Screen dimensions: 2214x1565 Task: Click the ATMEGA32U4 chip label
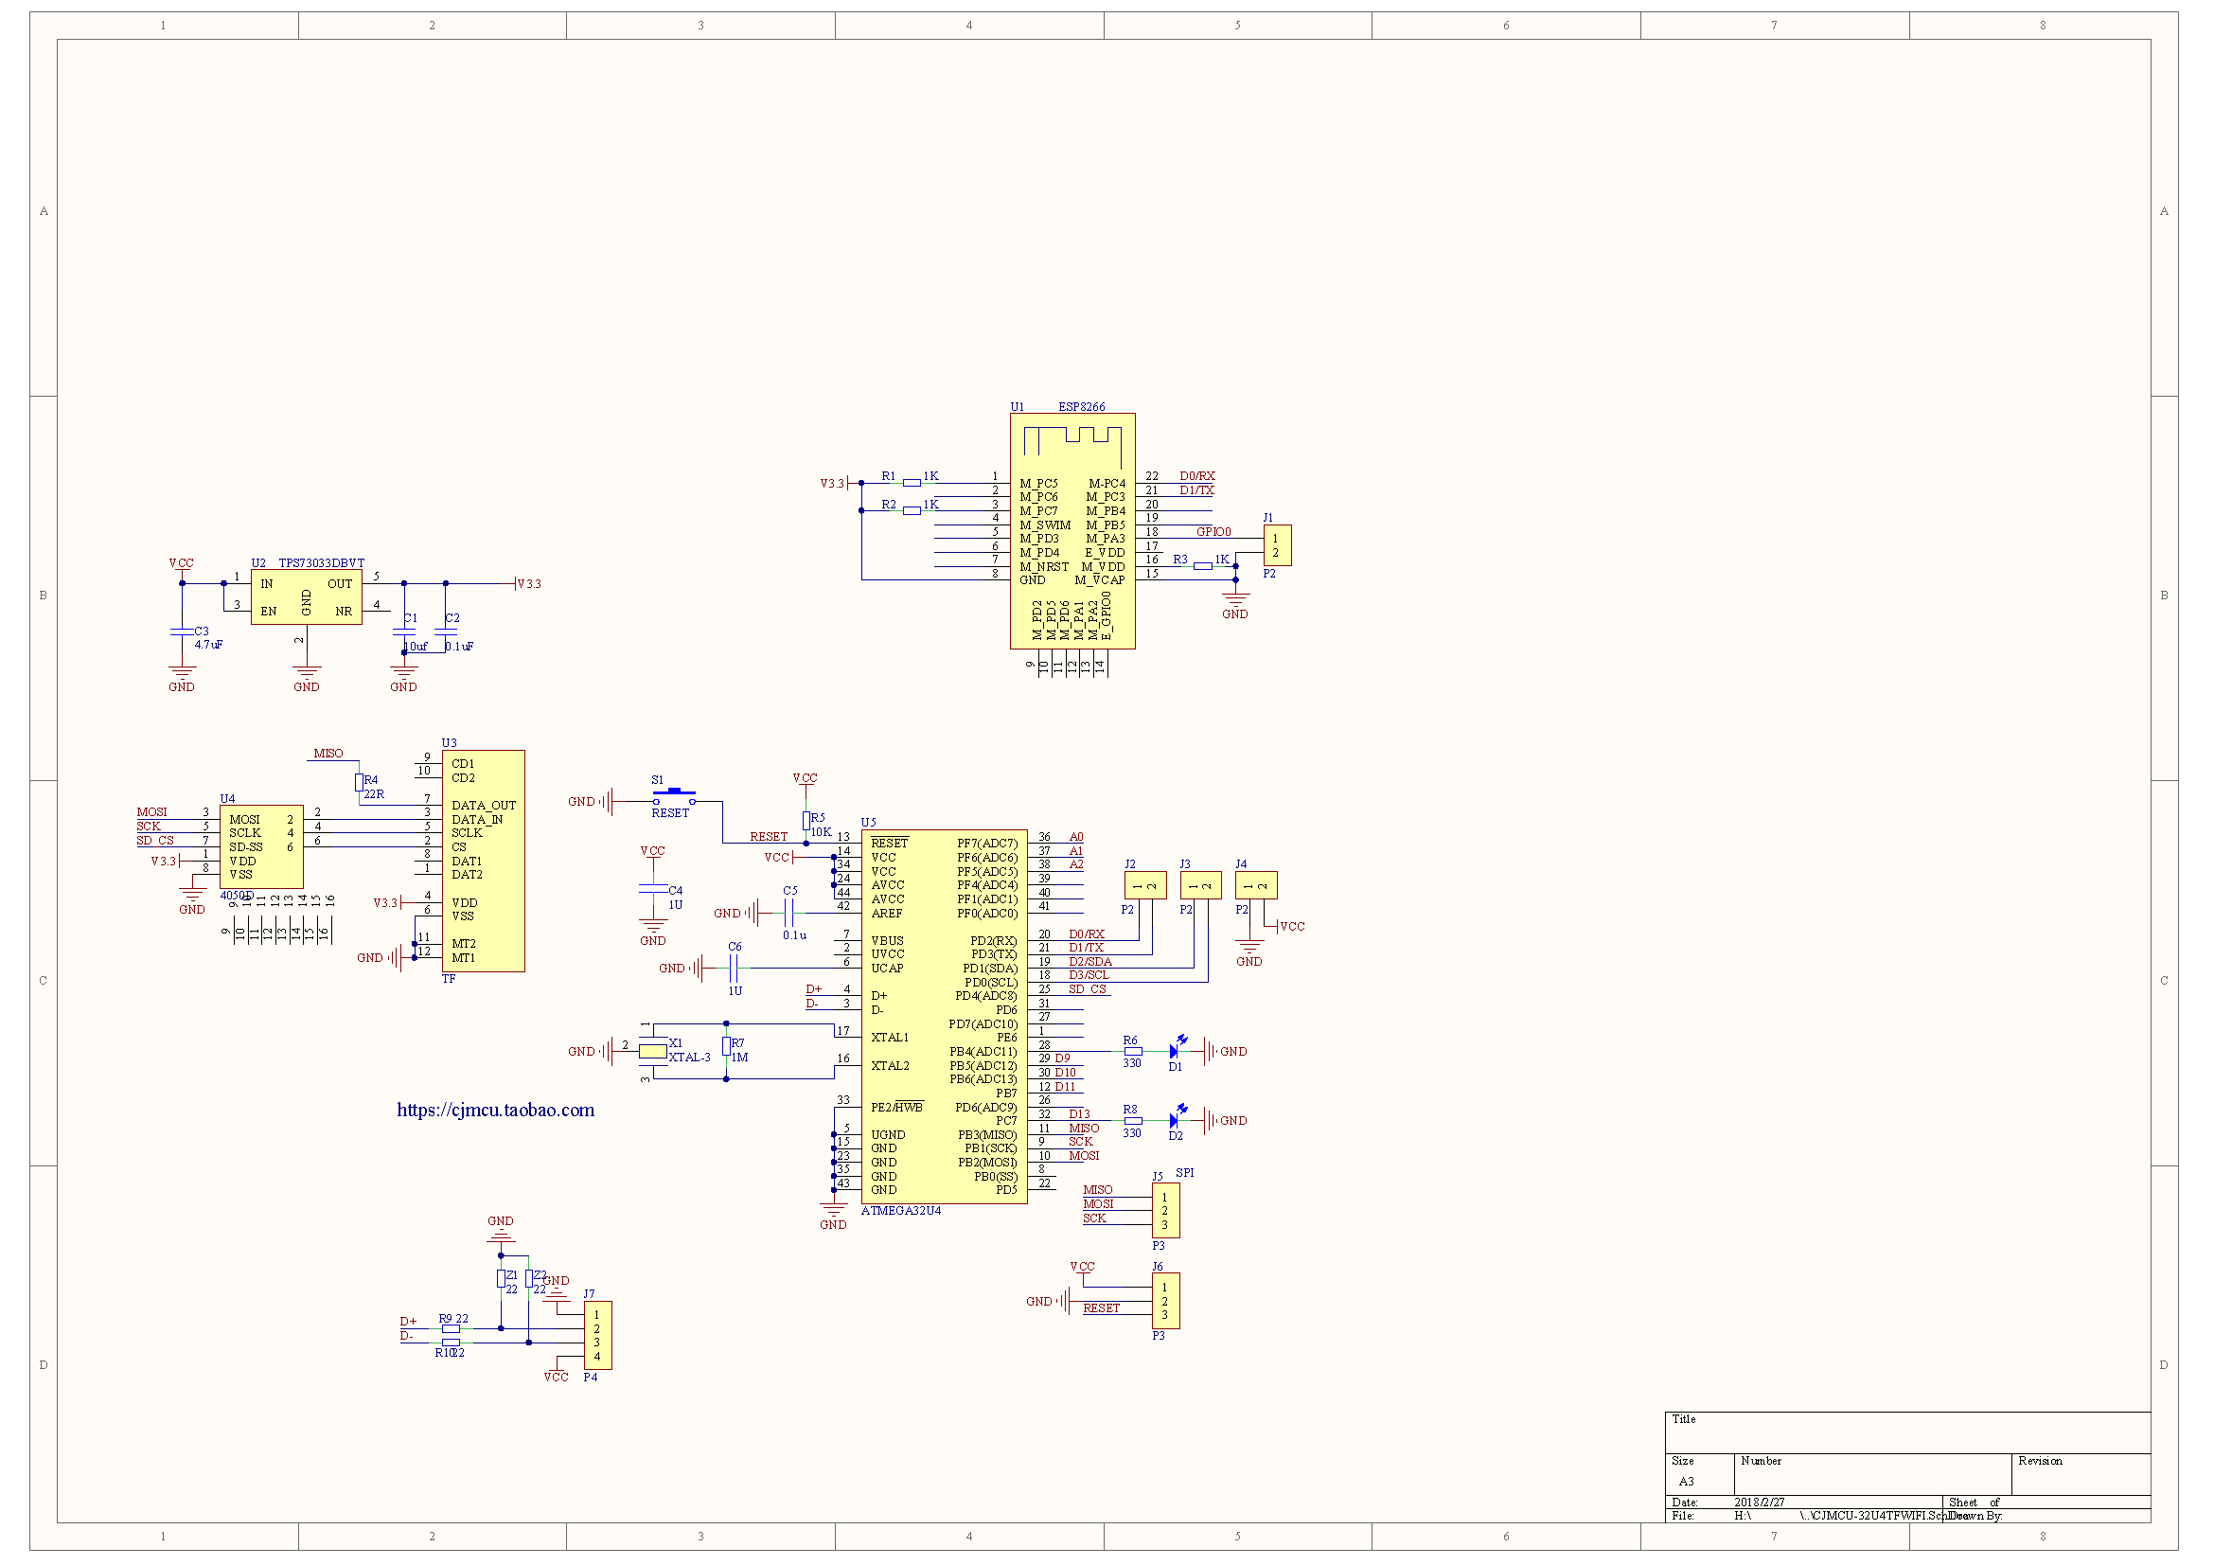pyautogui.click(x=900, y=1211)
